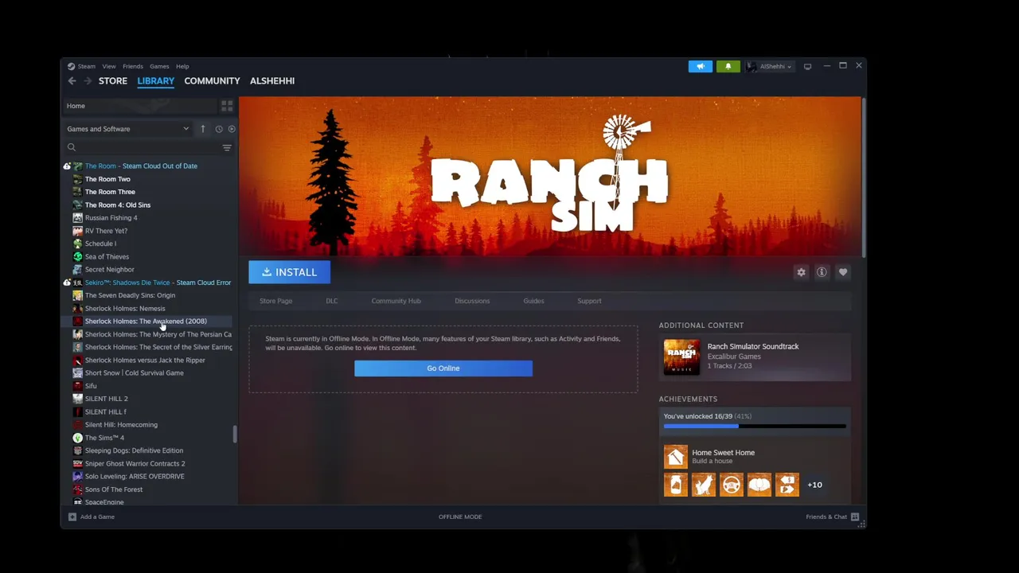Click the blue announcements megaphone icon
This screenshot has height=573, width=1019.
click(701, 67)
